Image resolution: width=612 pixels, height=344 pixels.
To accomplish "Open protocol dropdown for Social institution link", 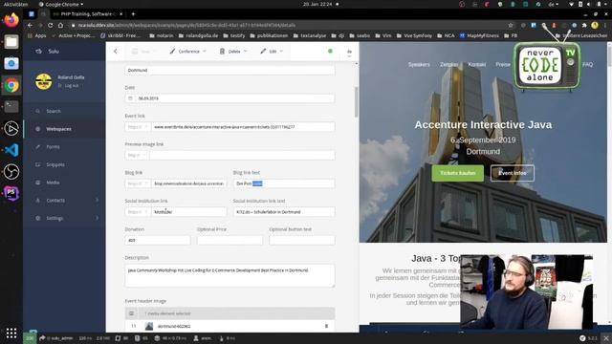I will [x=138, y=212].
